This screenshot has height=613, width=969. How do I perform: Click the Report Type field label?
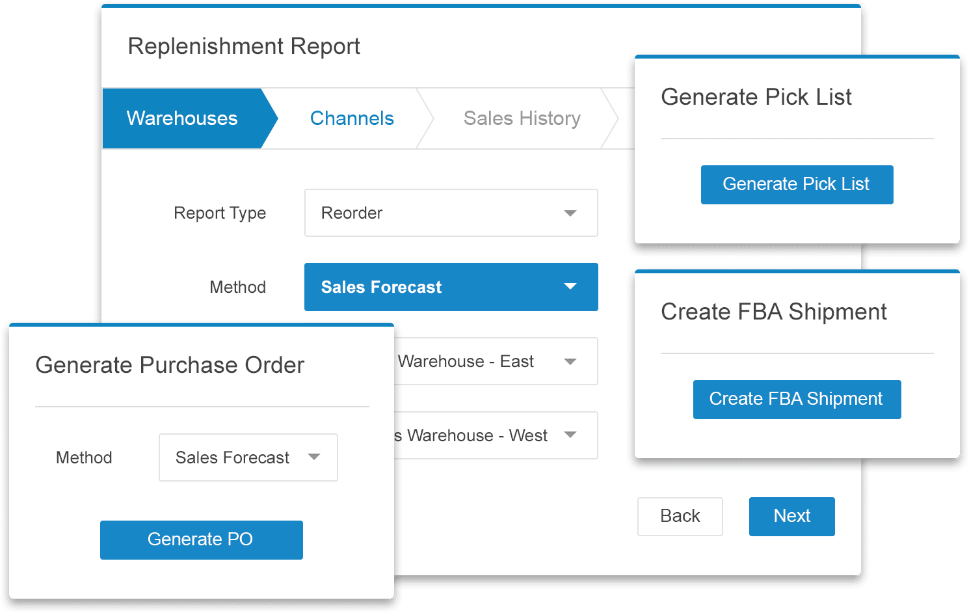tap(220, 213)
